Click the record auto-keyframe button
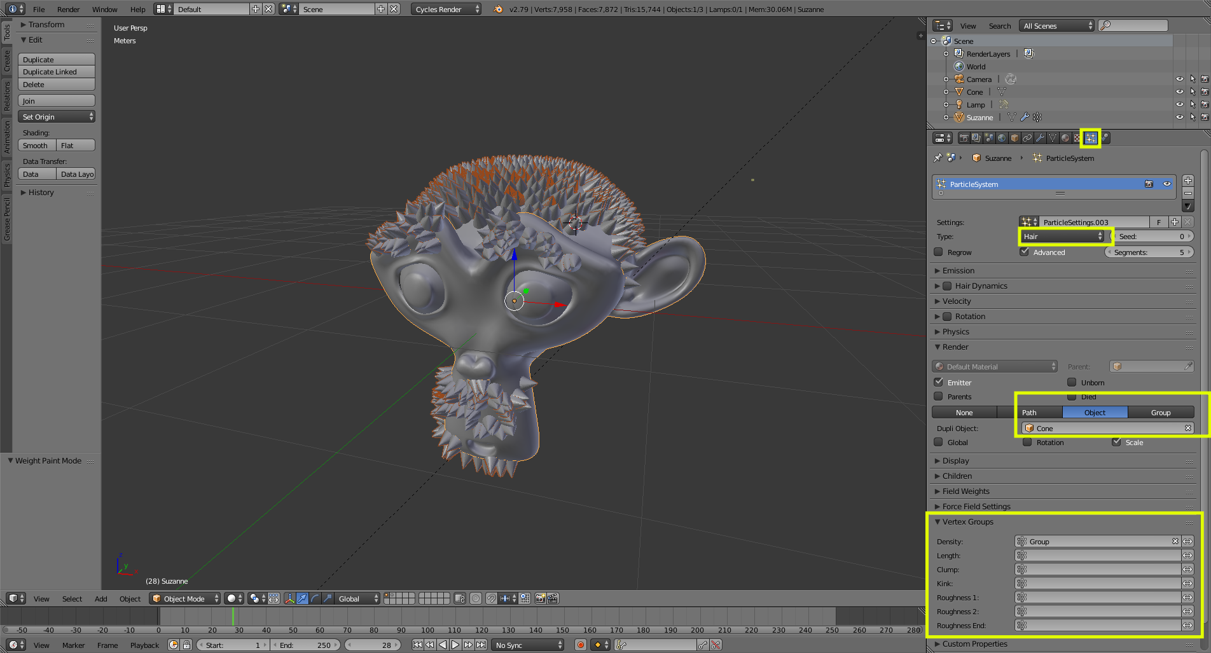The image size is (1211, 653). pos(580,645)
